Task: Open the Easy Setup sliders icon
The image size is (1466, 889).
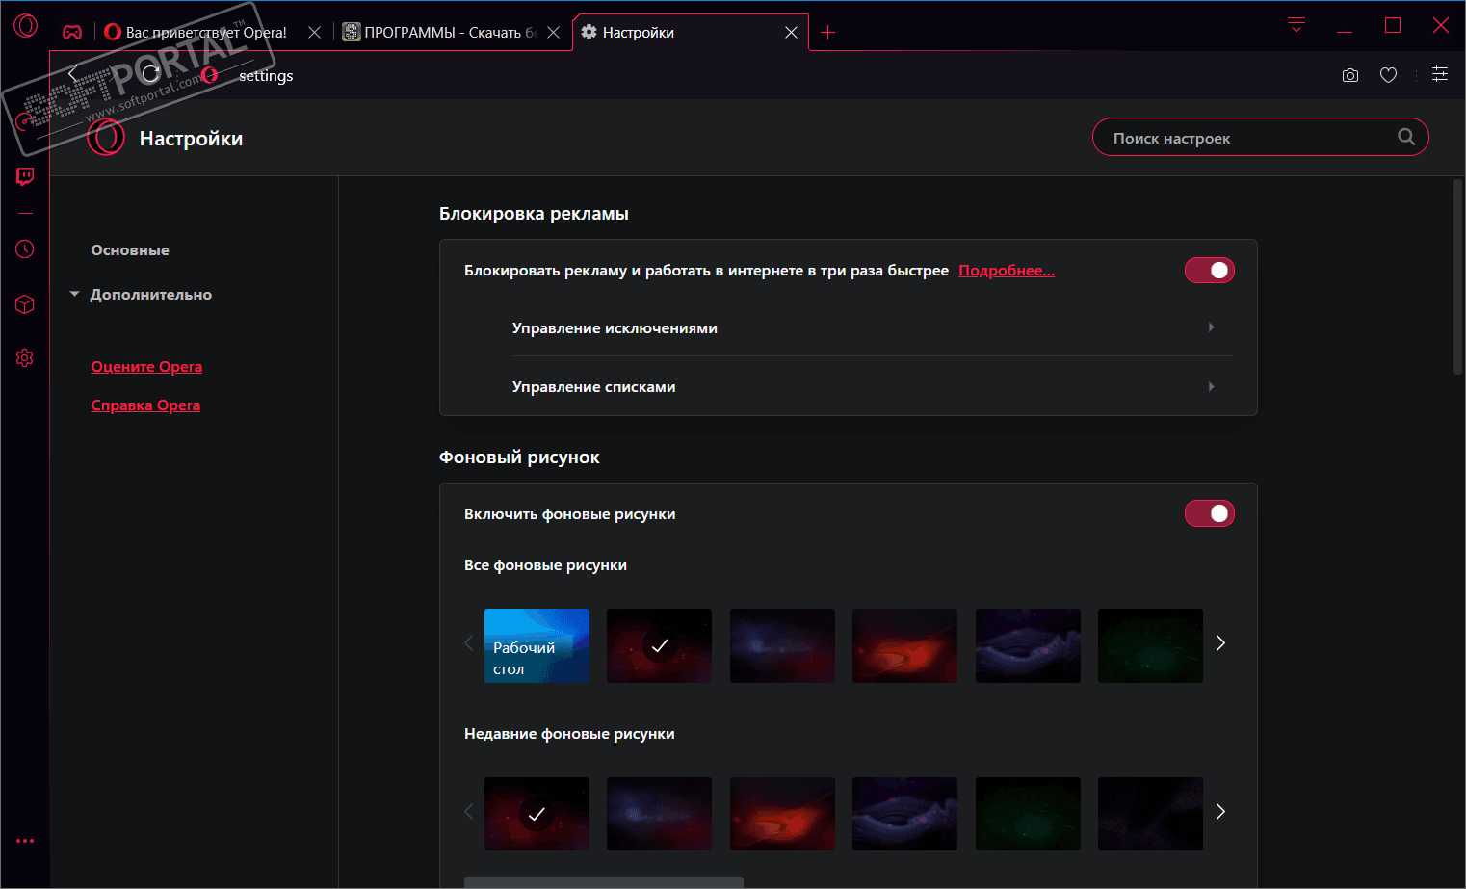Action: [1440, 74]
